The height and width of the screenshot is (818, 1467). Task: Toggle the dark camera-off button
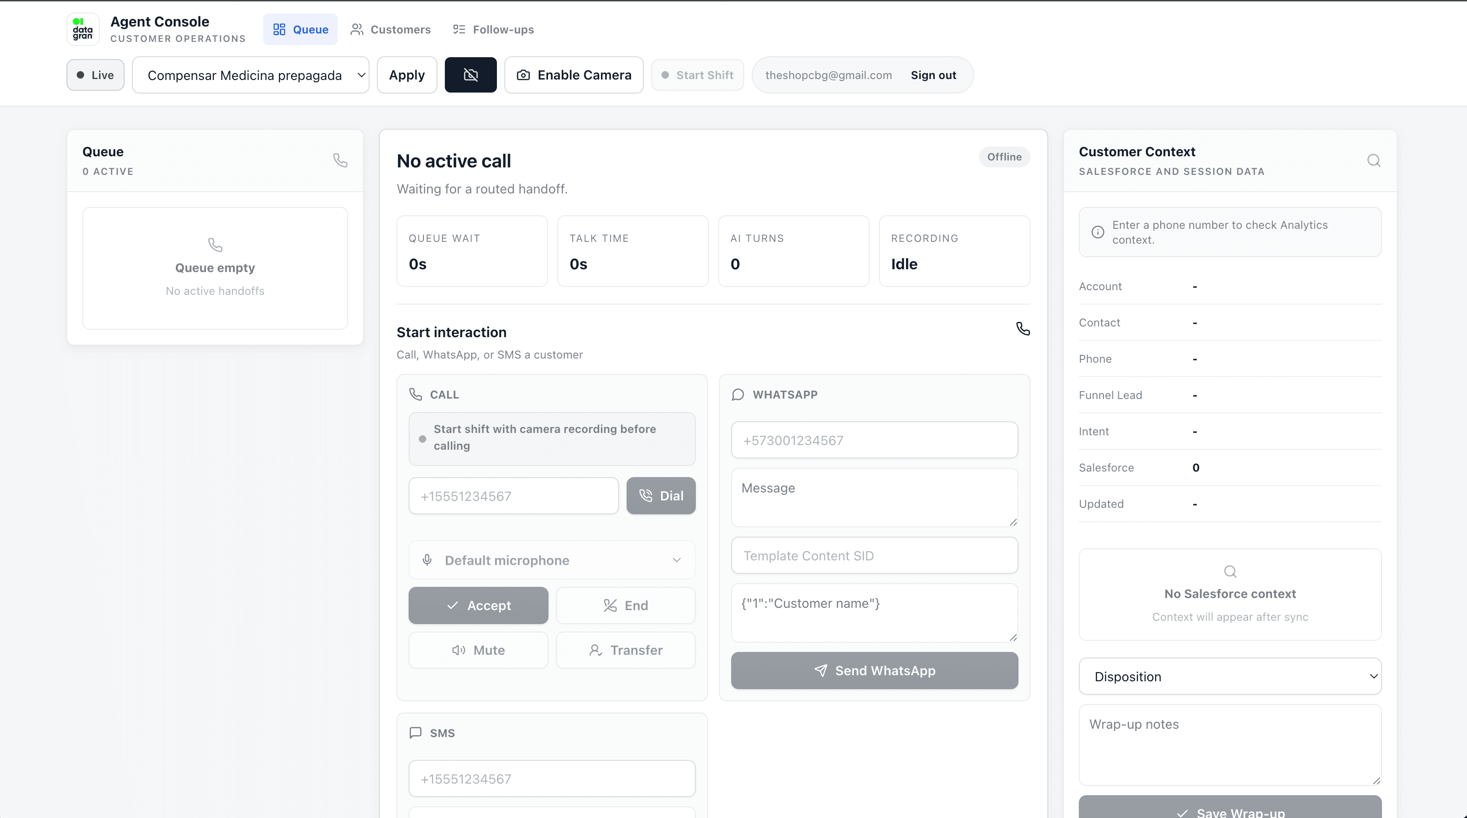coord(470,74)
